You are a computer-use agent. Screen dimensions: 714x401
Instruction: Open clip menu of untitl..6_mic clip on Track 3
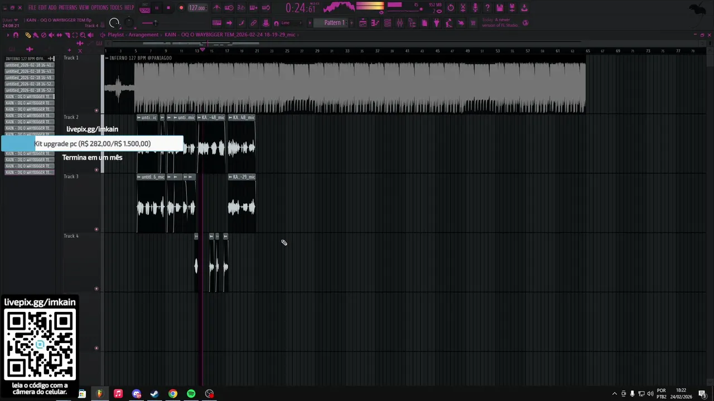139,177
